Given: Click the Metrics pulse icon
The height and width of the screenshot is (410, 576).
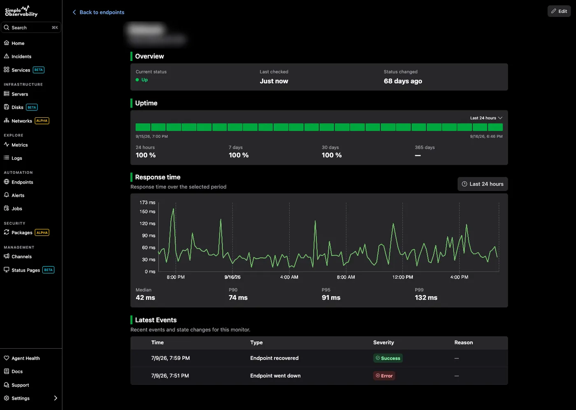Looking at the screenshot, I should click(7, 144).
